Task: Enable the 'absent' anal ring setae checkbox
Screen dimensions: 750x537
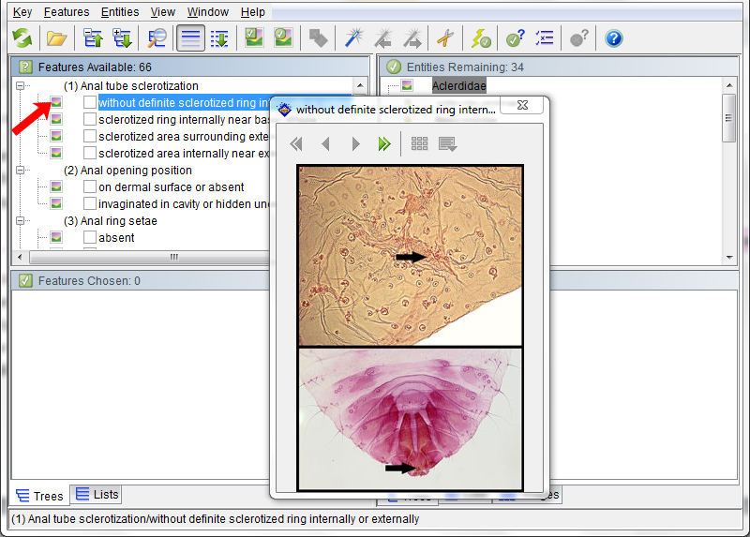Action: point(90,238)
